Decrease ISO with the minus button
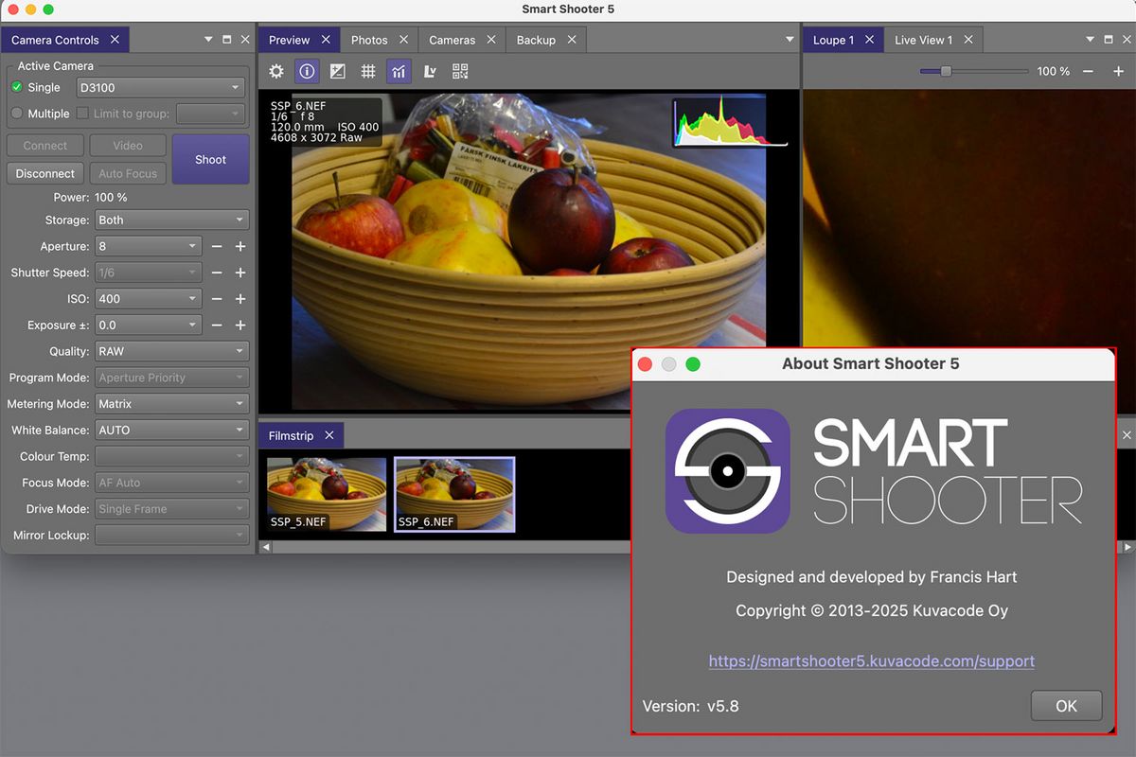Viewport: 1136px width, 757px height. tap(217, 299)
